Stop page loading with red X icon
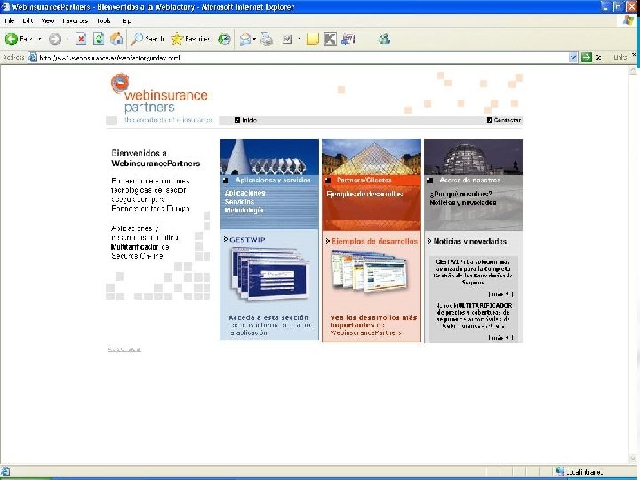 click(x=81, y=39)
